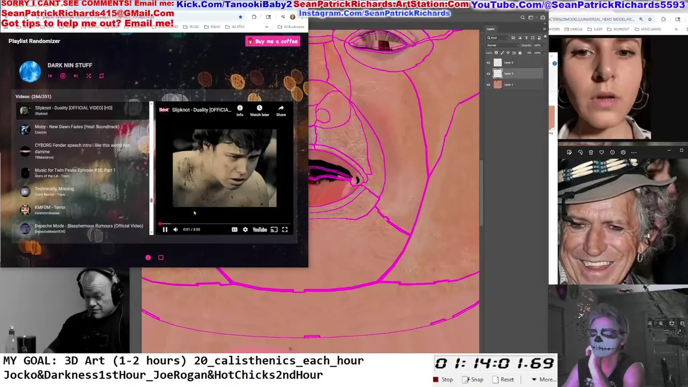Open YouTube player settings gear
This screenshot has height=387, width=688.
pyautogui.click(x=245, y=230)
